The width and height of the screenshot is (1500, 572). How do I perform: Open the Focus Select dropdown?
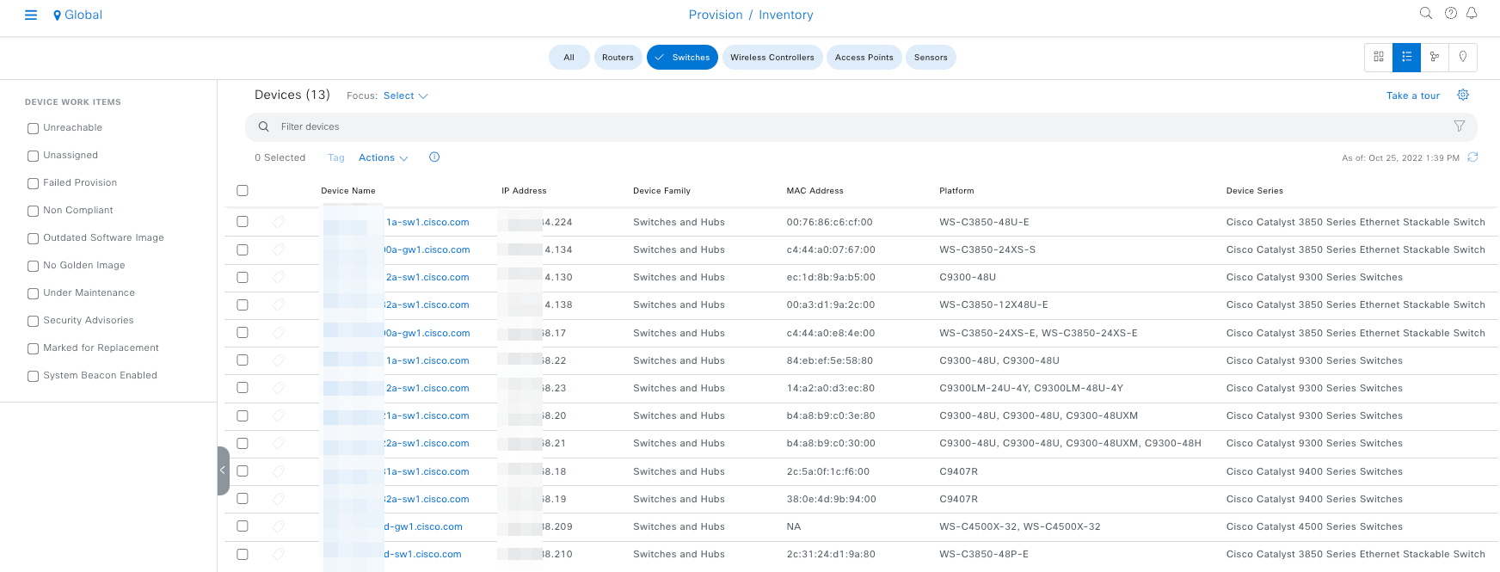point(405,95)
